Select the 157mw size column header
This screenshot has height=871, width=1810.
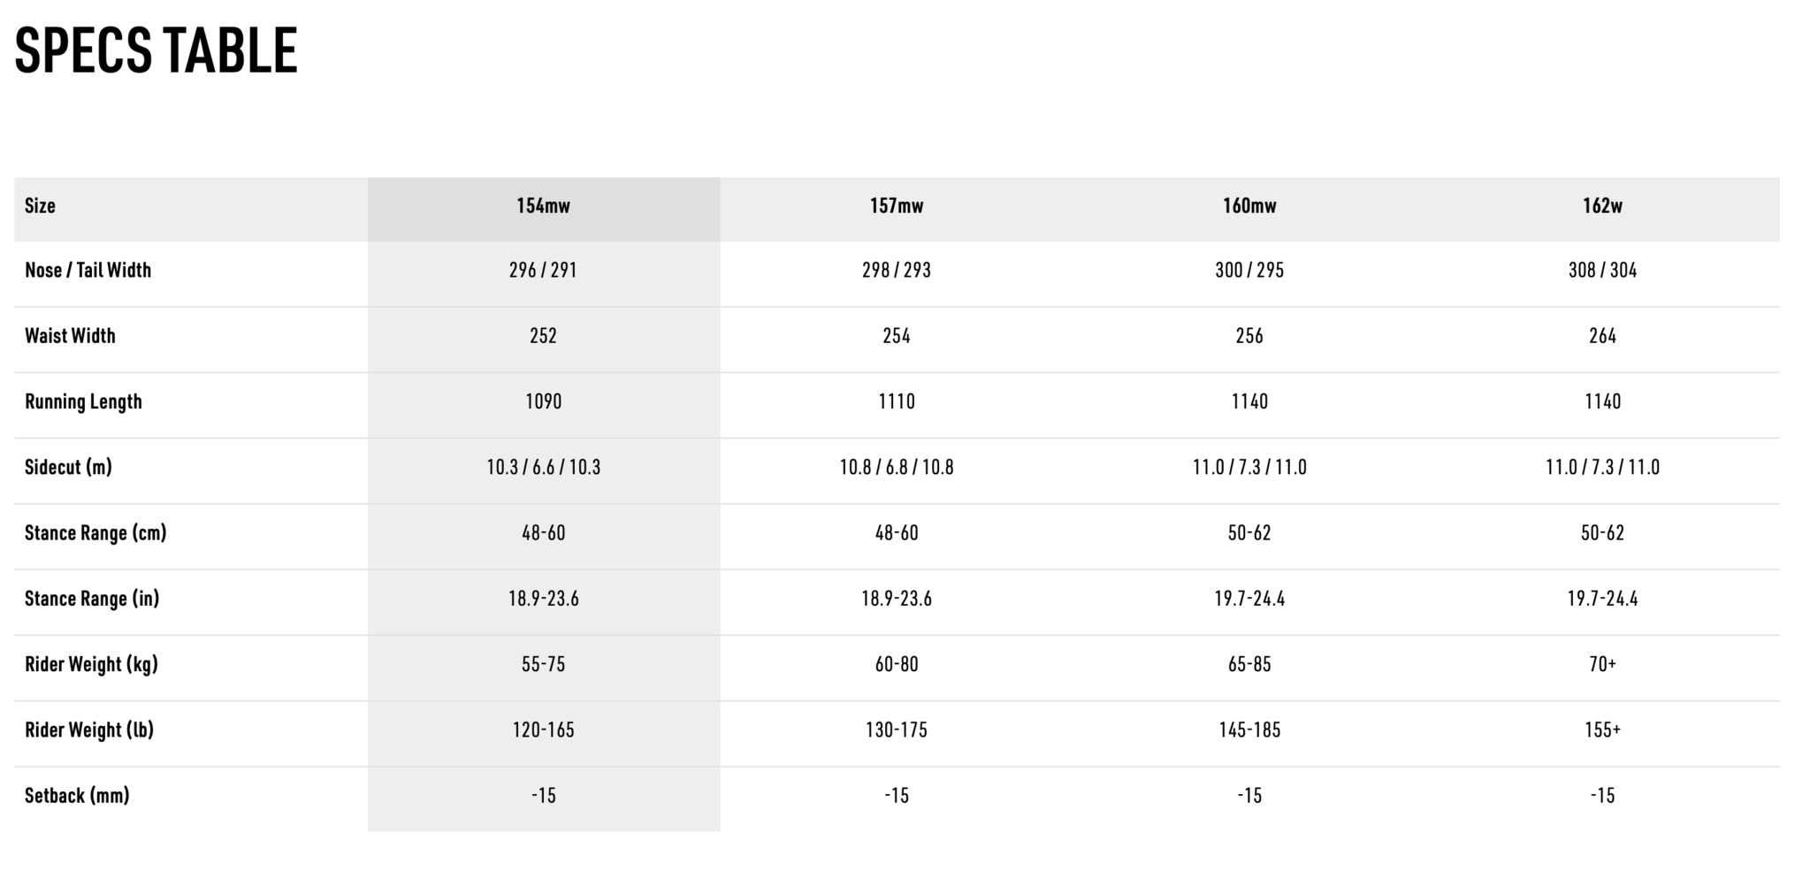pyautogui.click(x=897, y=206)
